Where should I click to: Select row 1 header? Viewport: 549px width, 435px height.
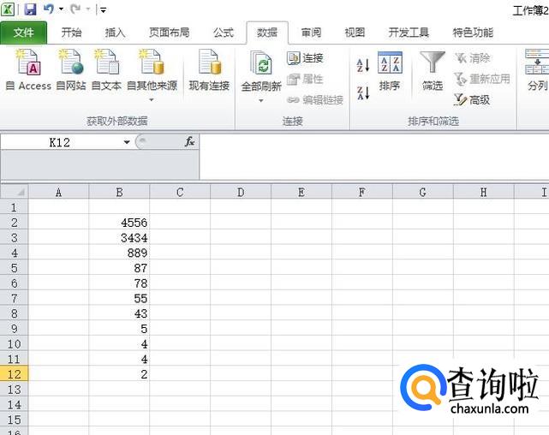14,207
